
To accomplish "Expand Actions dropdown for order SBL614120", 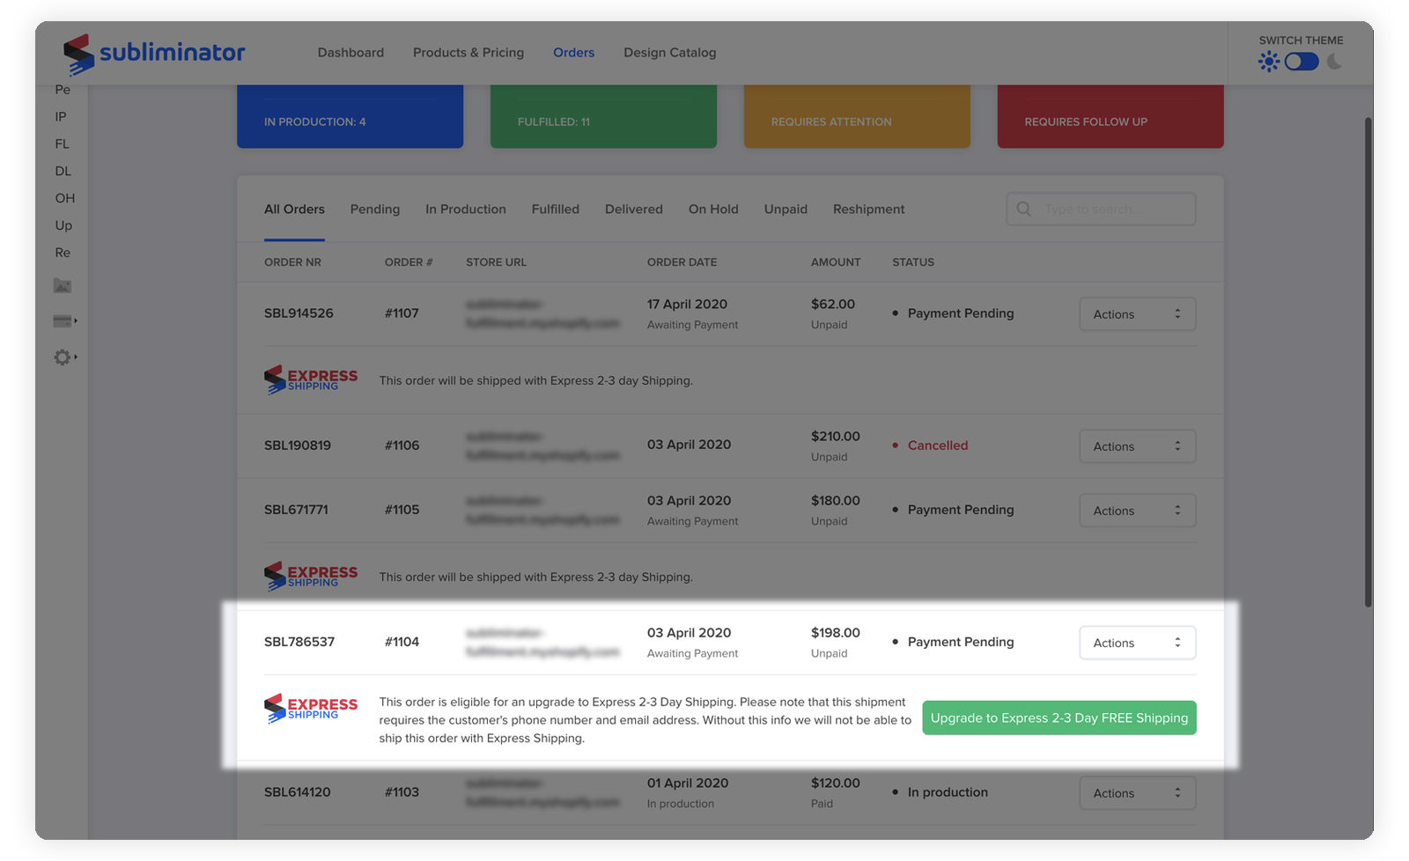I will tap(1137, 793).
